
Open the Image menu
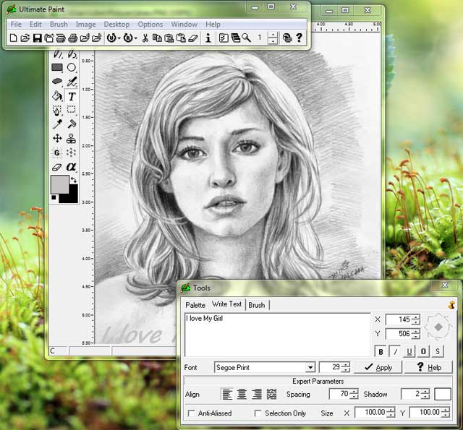[x=85, y=24]
